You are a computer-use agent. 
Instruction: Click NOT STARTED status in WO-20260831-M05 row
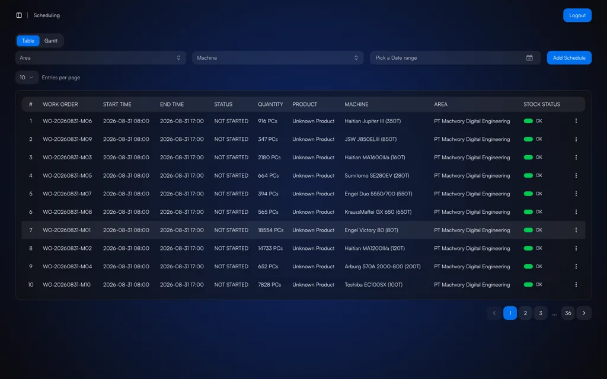231,175
